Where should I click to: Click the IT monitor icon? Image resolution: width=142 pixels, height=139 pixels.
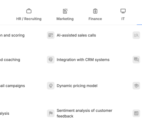tap(123, 11)
